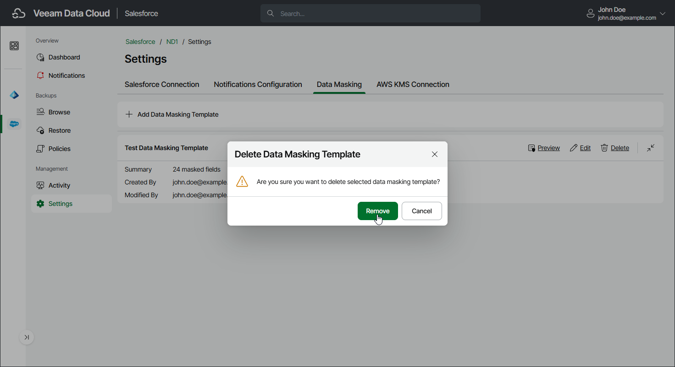Click Cancel in the delete dialog

[x=422, y=211]
